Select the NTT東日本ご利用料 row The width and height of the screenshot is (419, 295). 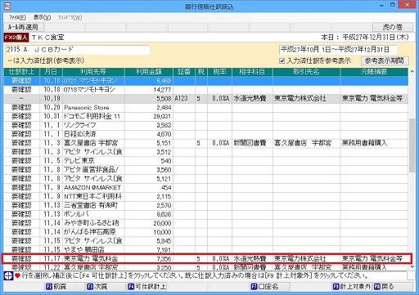pos(206,196)
